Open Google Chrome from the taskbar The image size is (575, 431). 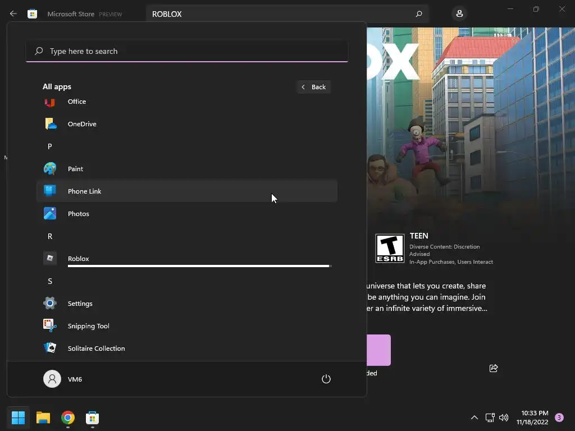pos(68,418)
